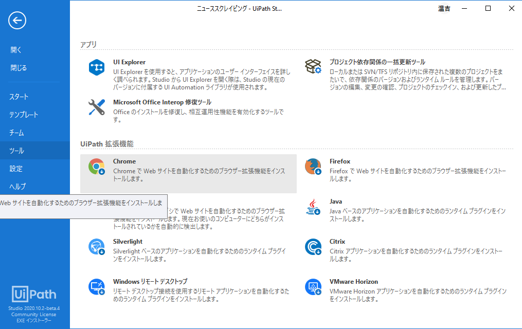Screen dimensions: 522x329
Task: Click the UI Explorer title
Action: [129, 62]
